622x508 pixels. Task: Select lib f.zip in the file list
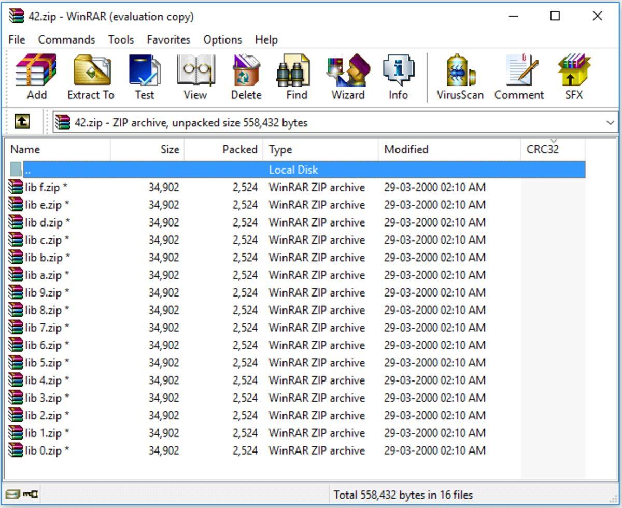[43, 188]
